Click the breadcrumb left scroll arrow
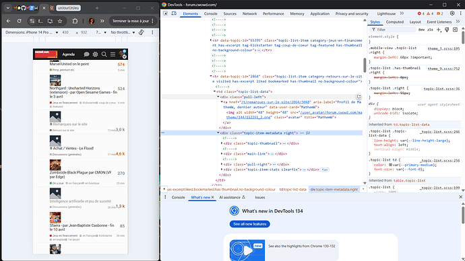The height and width of the screenshot is (261, 465). [164, 189]
